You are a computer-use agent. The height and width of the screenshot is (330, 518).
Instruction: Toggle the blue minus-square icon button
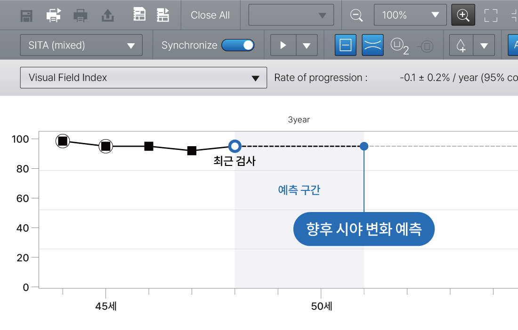click(x=346, y=45)
